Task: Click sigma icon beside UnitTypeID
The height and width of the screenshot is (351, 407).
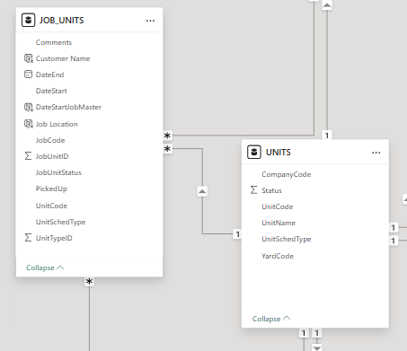Action: pos(28,238)
